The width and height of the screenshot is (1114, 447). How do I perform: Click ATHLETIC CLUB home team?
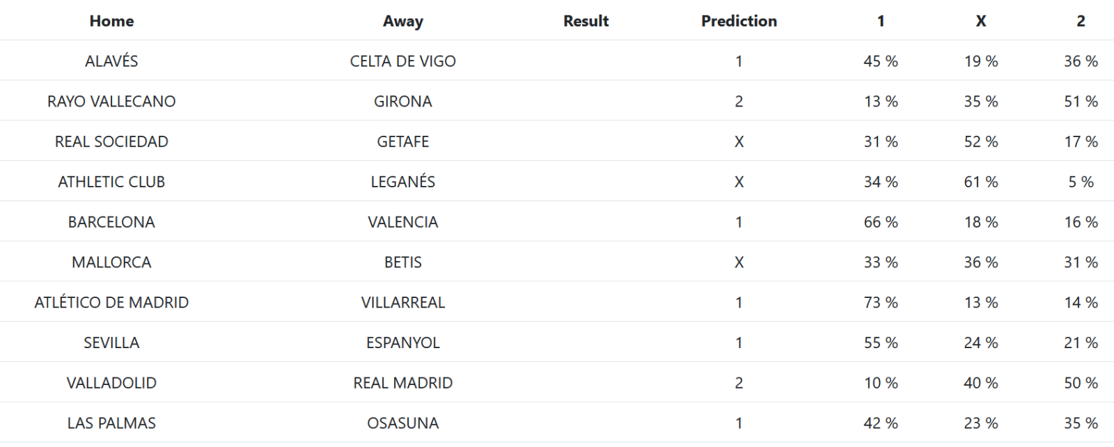111,182
